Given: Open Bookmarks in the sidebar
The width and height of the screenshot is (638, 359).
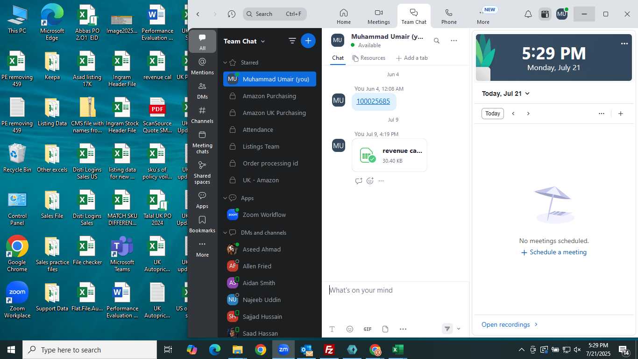Looking at the screenshot, I should pos(202,224).
